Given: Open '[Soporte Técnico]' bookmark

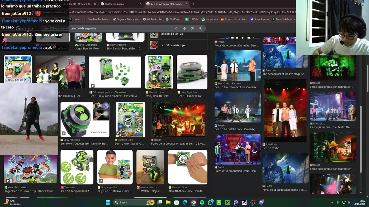Looking at the screenshot, I should pyautogui.click(x=234, y=19).
